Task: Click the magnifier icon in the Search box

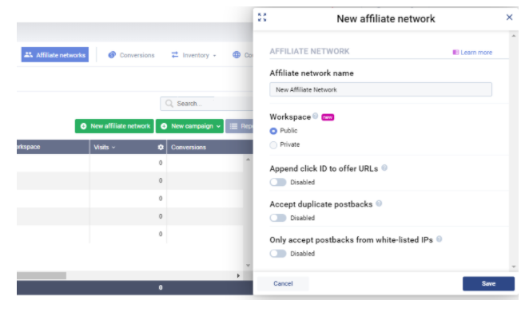Action: coord(169,104)
